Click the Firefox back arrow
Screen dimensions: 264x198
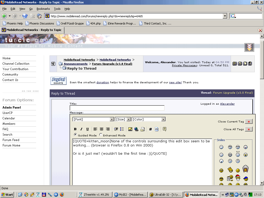[x=4, y=16]
